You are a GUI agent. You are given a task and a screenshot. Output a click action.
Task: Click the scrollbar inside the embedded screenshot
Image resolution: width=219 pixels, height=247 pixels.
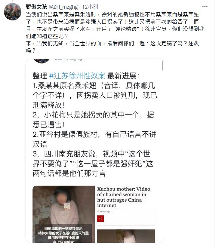(162, 65)
